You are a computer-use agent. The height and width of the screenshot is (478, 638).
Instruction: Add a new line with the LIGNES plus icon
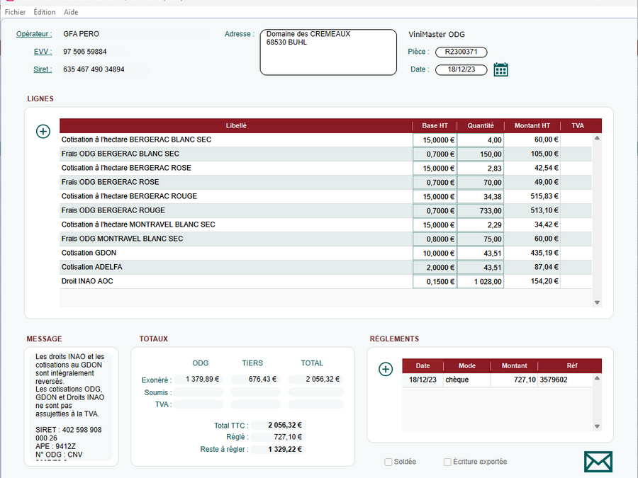[x=43, y=131]
